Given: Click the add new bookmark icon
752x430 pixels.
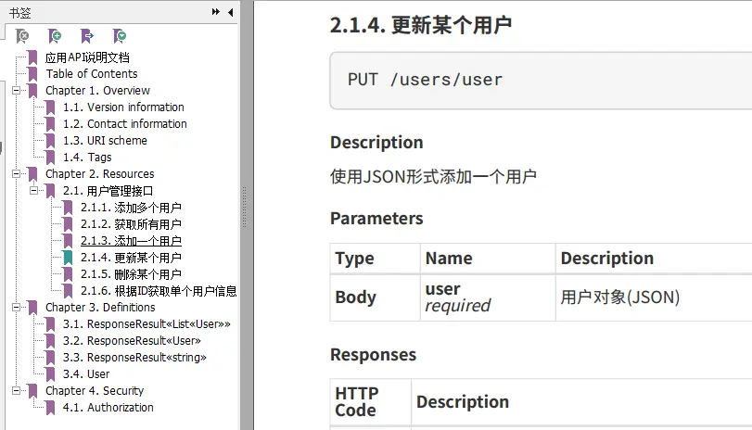Looking at the screenshot, I should pos(56,36).
